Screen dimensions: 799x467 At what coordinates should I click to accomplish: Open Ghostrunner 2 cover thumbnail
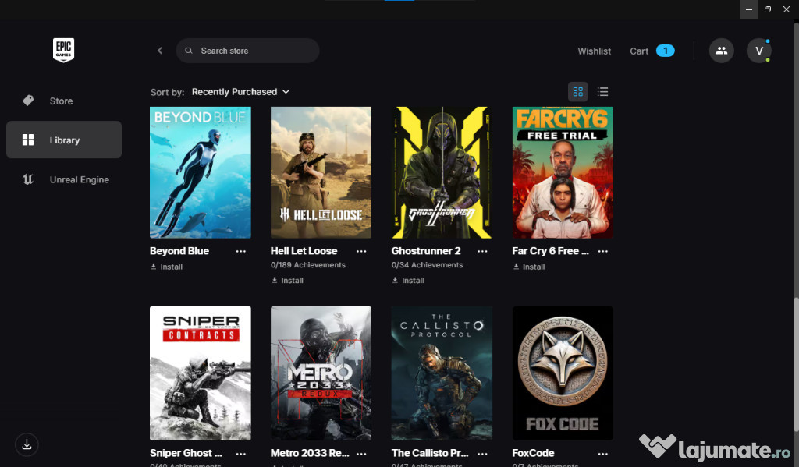tap(442, 172)
